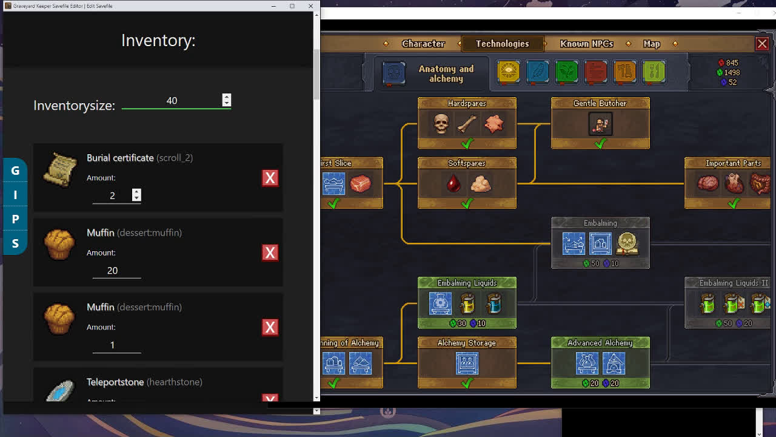Remove the Burial certificate item
This screenshot has height=437, width=776.
point(270,178)
